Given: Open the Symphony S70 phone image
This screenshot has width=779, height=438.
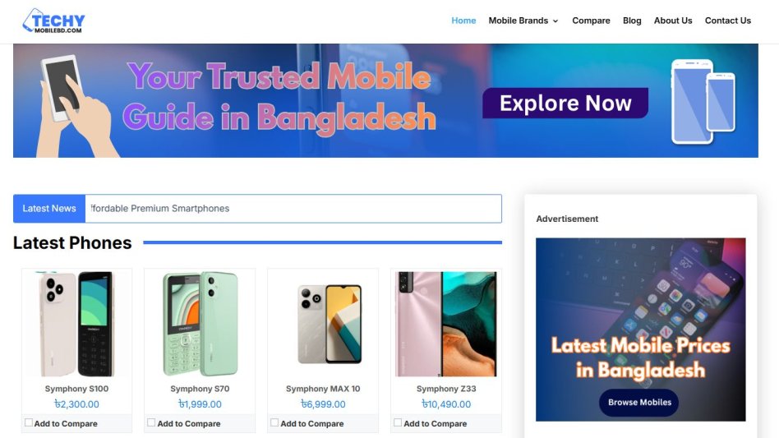Looking at the screenshot, I should click(200, 323).
